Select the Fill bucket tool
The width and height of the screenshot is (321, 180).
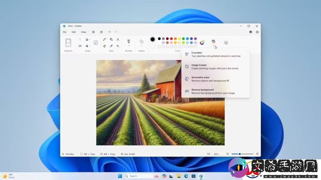point(111,39)
